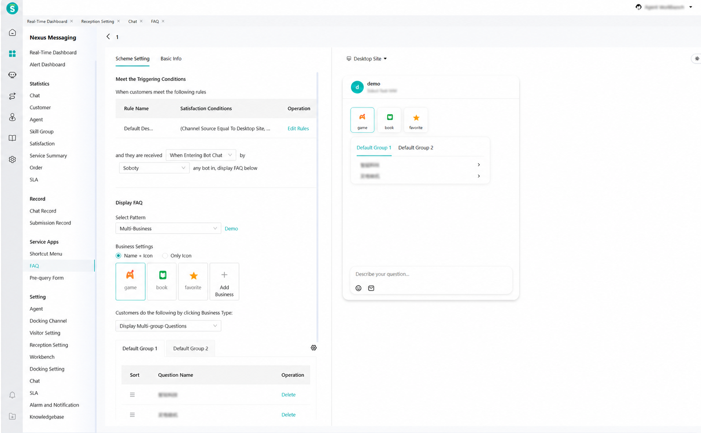Switch to Default Group 2 editor tab
Viewport: 701px width, 433px height.
coord(191,348)
